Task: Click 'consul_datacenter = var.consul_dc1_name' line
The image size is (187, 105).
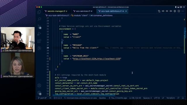Action: pos(76,83)
